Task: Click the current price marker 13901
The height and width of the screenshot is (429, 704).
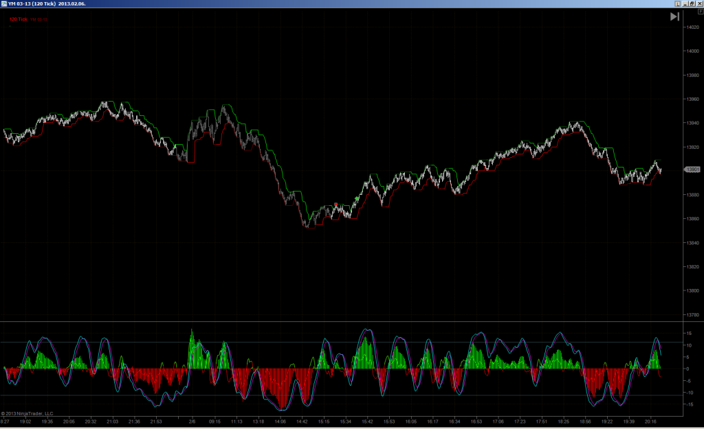Action: 692,170
